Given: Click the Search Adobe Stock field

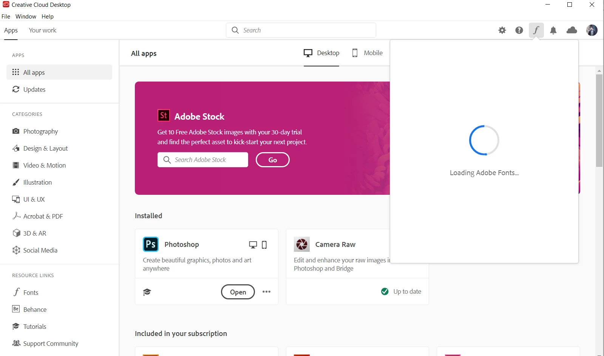Looking at the screenshot, I should (203, 160).
